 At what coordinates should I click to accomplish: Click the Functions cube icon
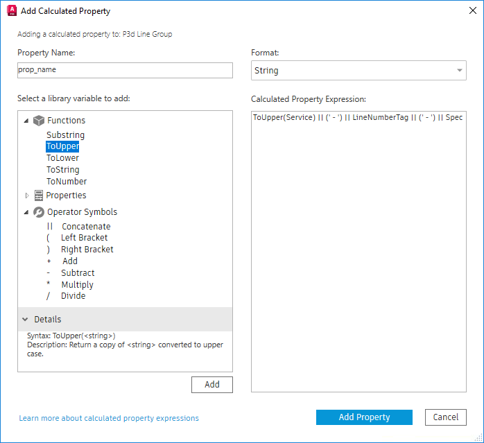(x=39, y=121)
